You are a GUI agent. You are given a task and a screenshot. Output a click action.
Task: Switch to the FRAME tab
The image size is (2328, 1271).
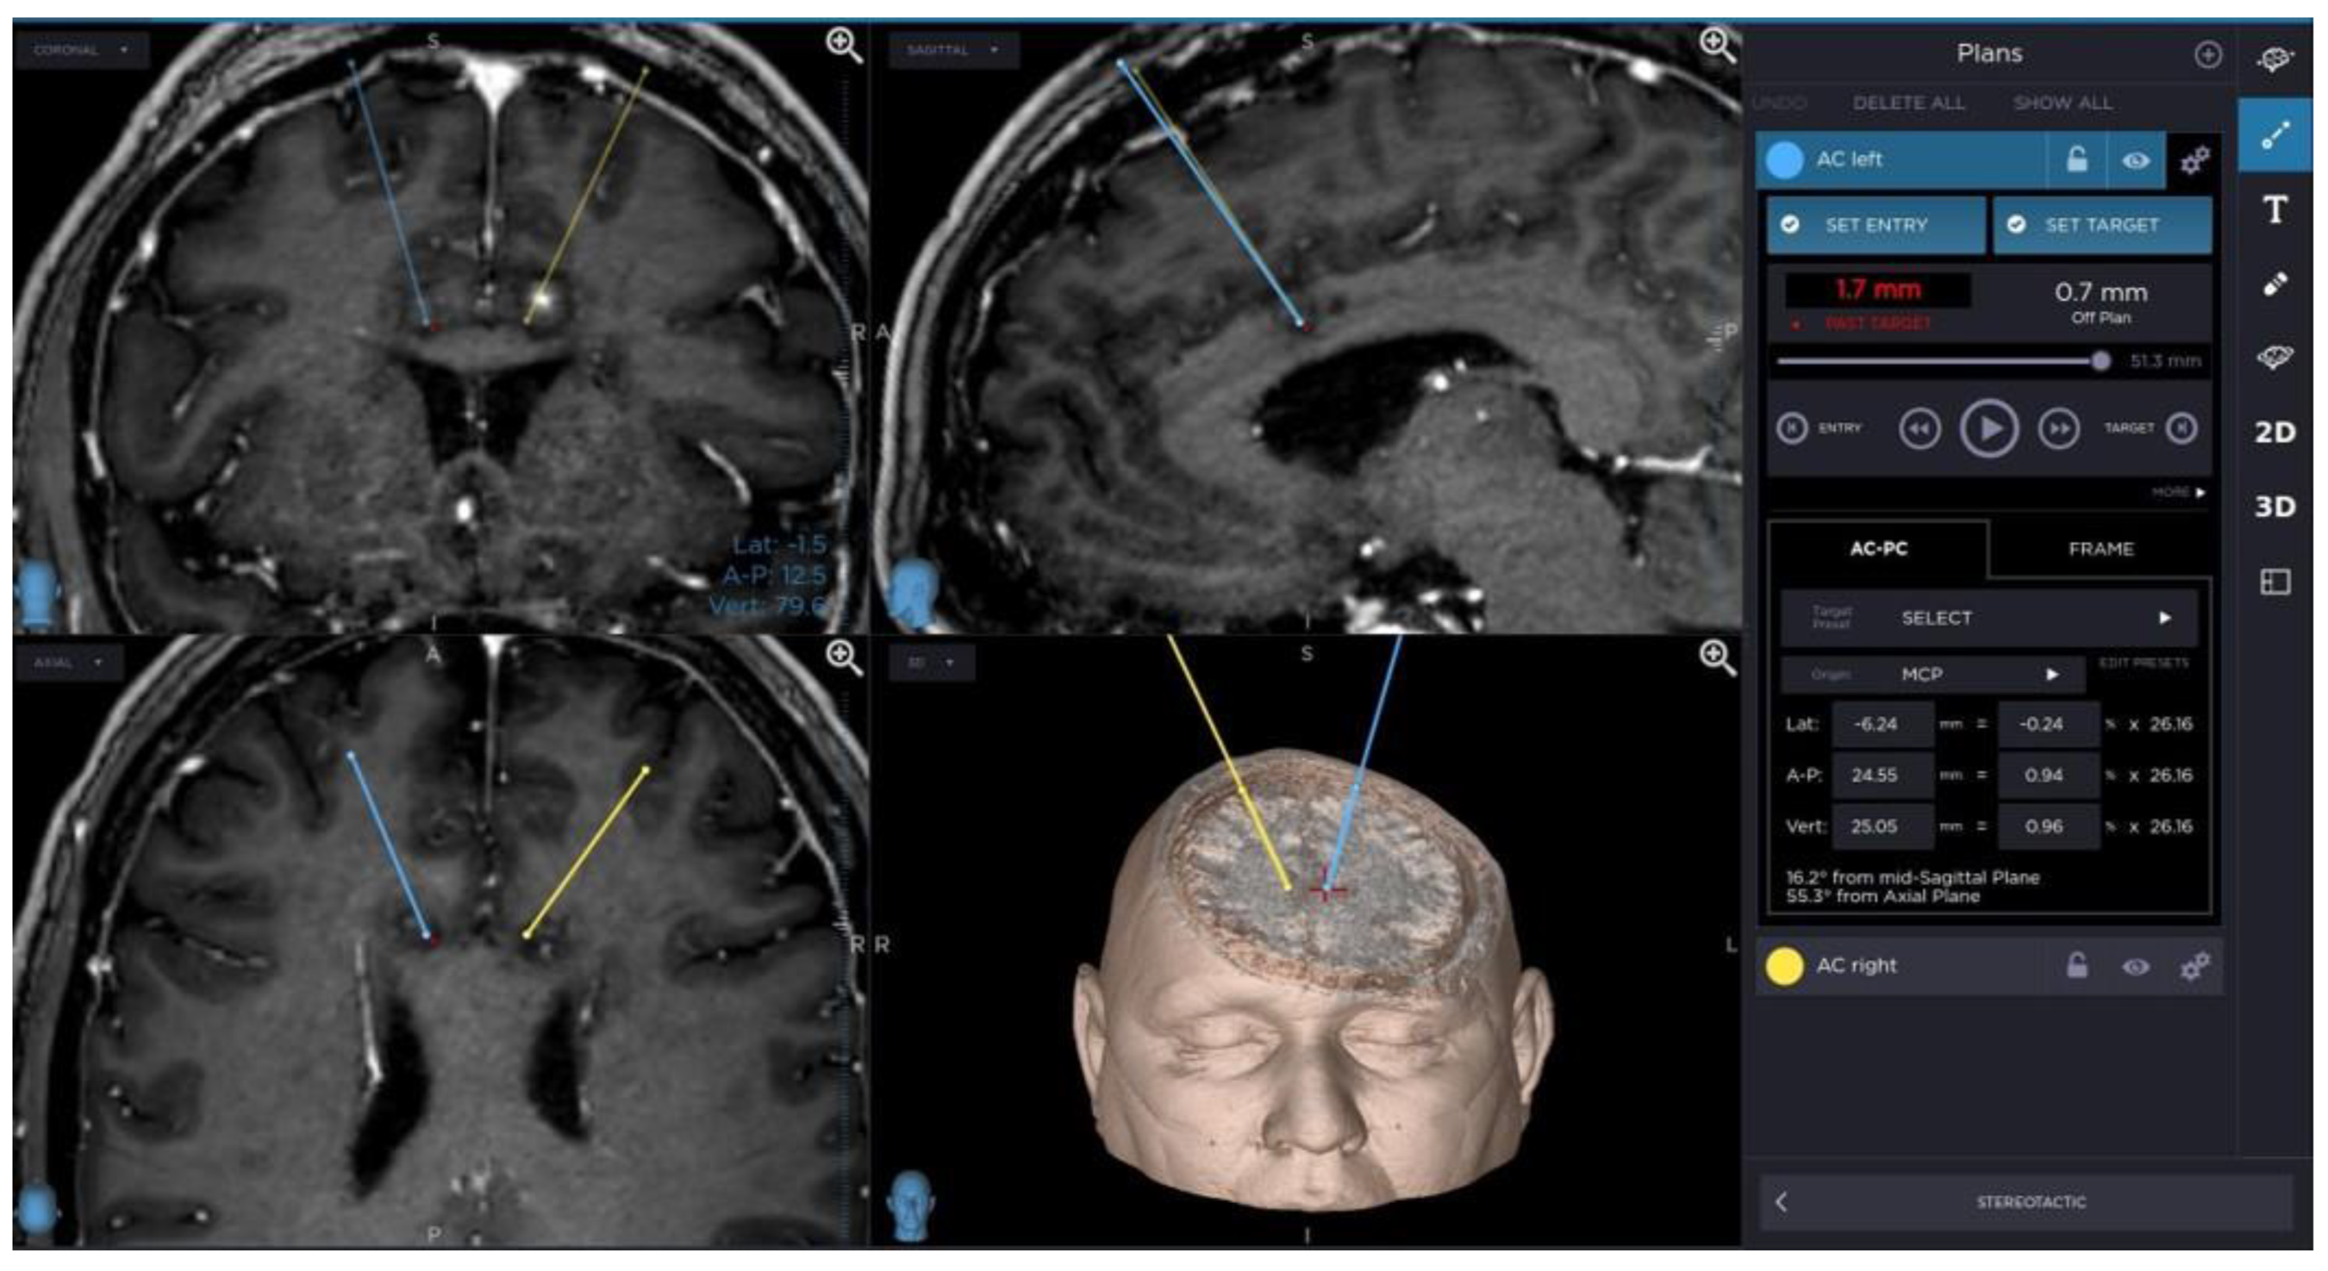tap(2100, 549)
